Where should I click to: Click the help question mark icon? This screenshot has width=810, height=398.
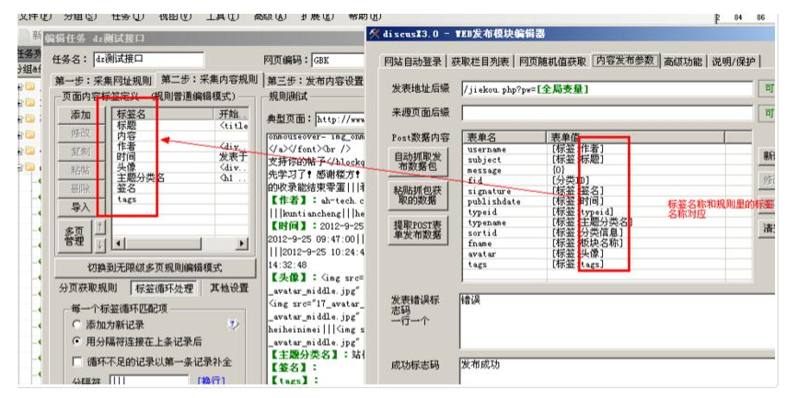pyautogui.click(x=233, y=324)
